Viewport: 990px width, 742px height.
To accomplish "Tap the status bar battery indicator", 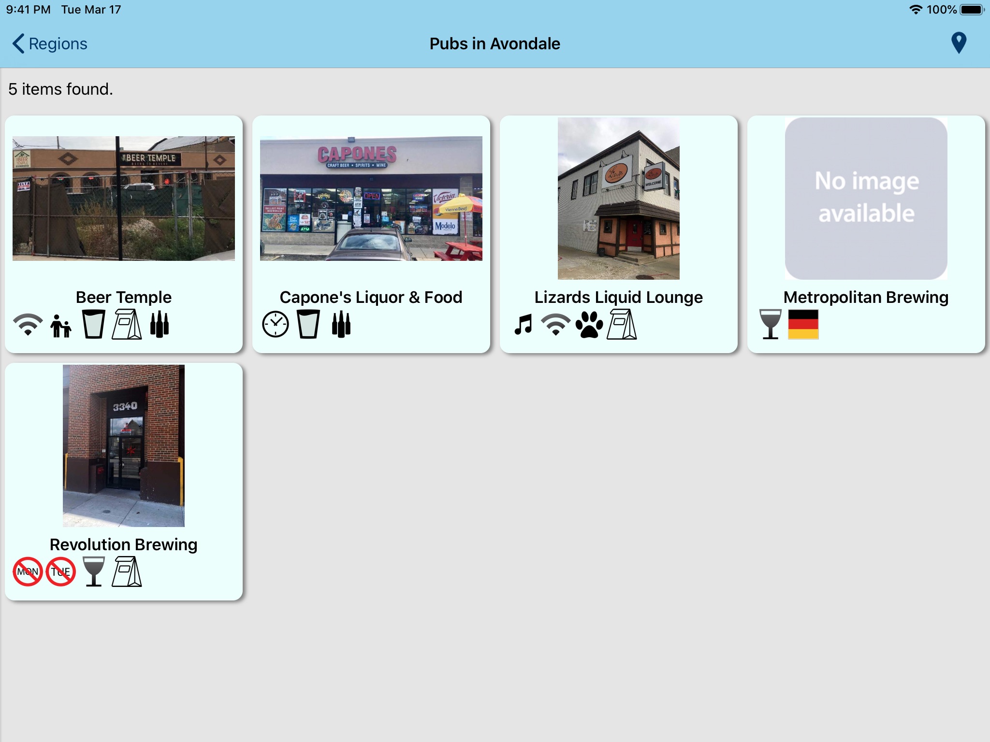I will 972,10.
